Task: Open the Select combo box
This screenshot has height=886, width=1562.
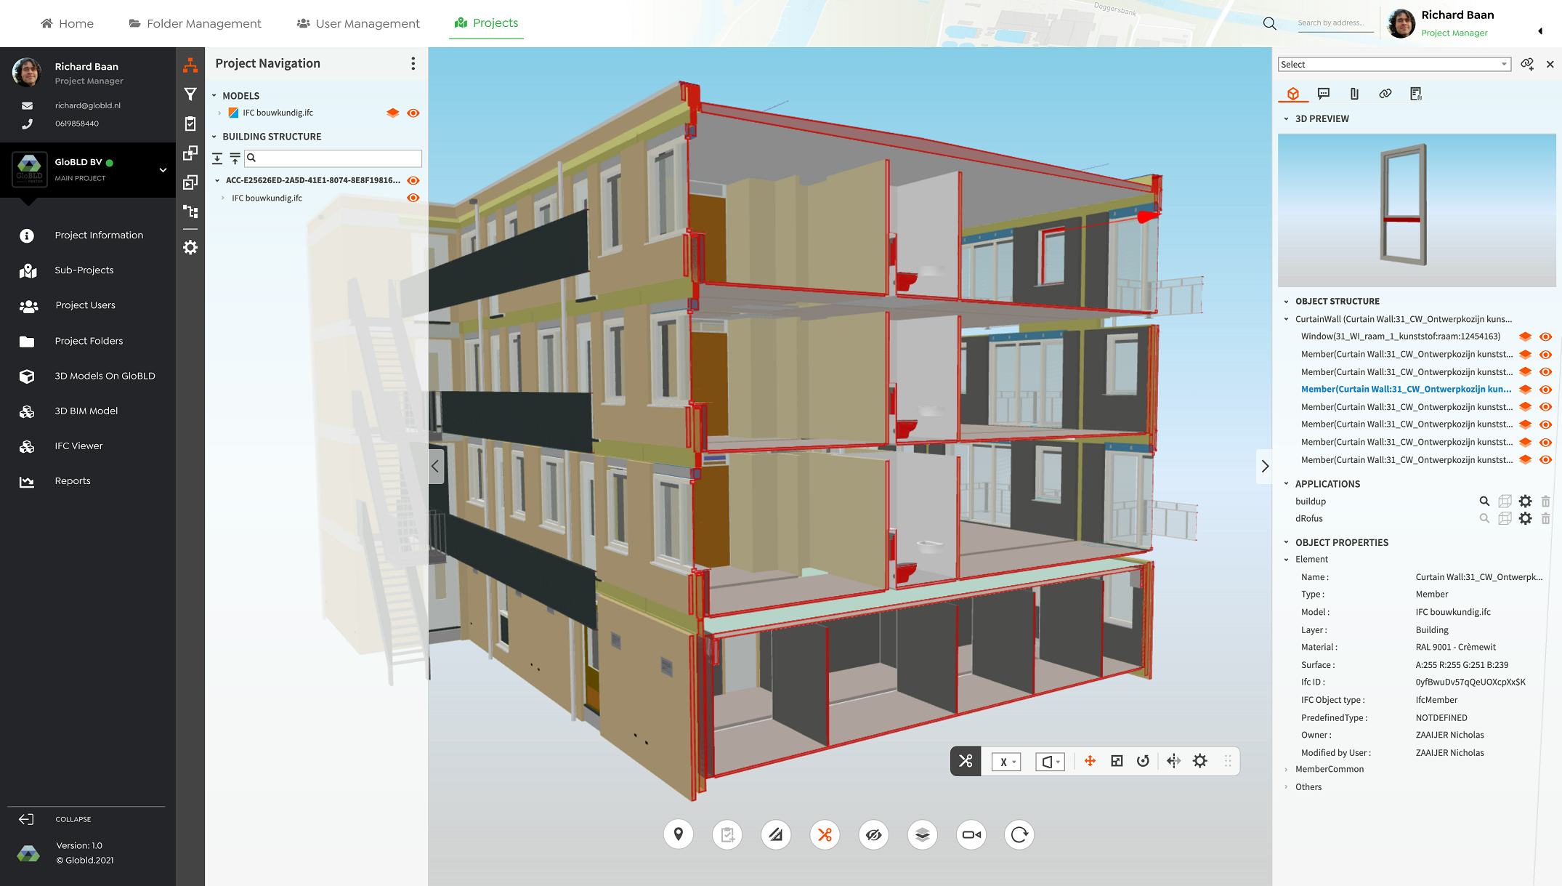Action: click(x=1393, y=65)
